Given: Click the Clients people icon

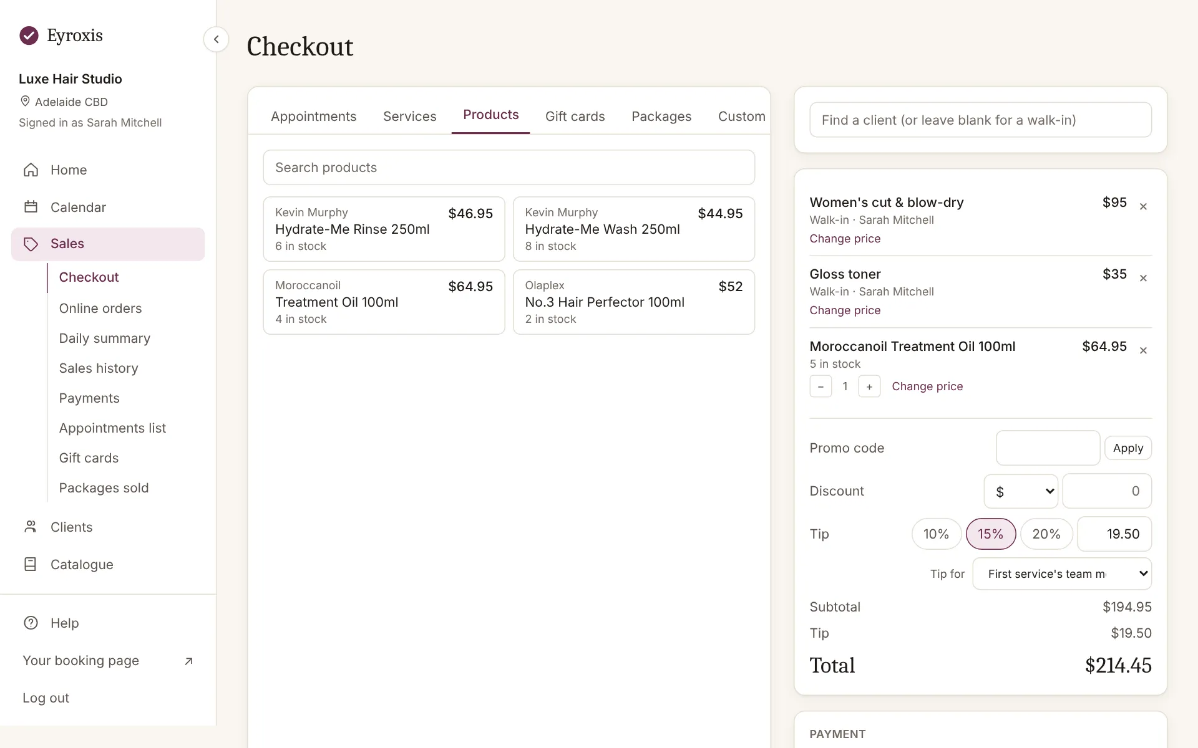Looking at the screenshot, I should (x=31, y=527).
